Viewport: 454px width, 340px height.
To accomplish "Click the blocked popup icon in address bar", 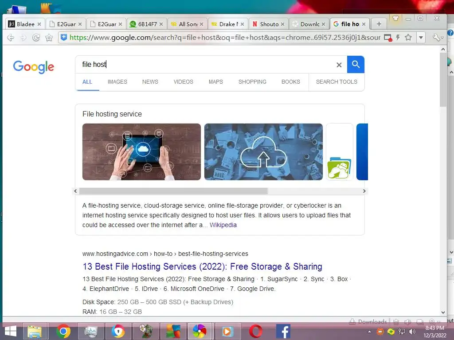I will [x=388, y=38].
